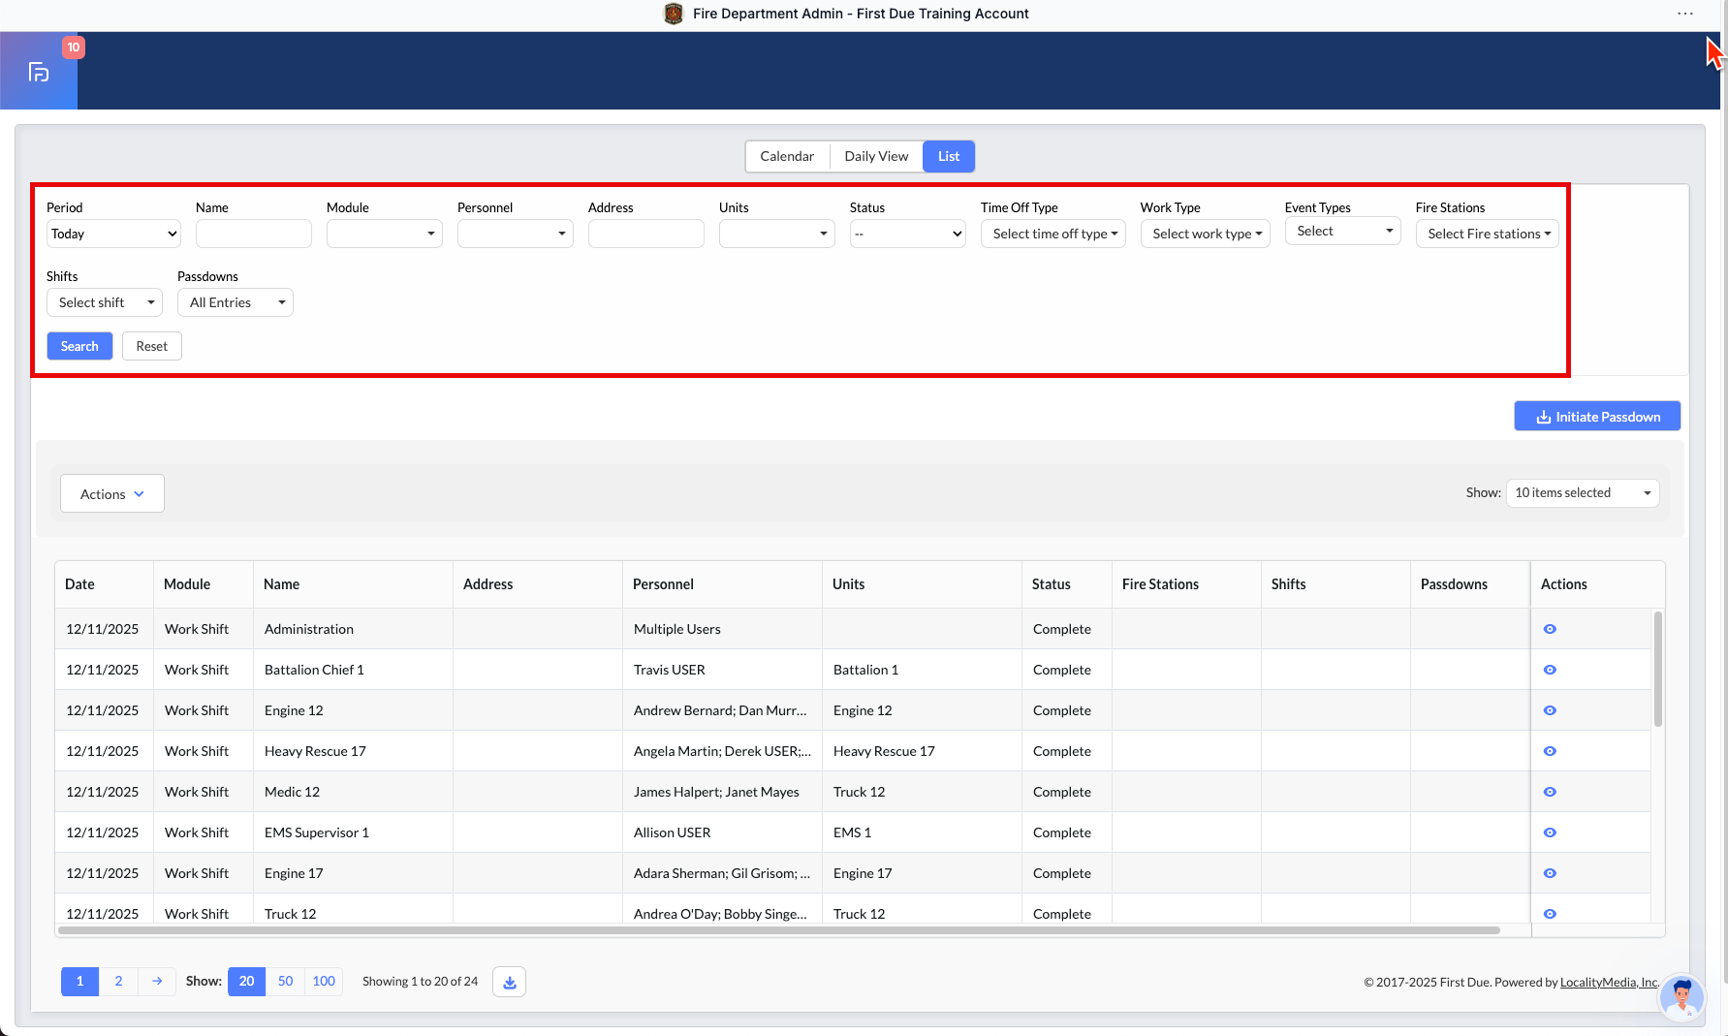Show 50 entries per page
Screen dimensions: 1728x1036
pos(285,982)
